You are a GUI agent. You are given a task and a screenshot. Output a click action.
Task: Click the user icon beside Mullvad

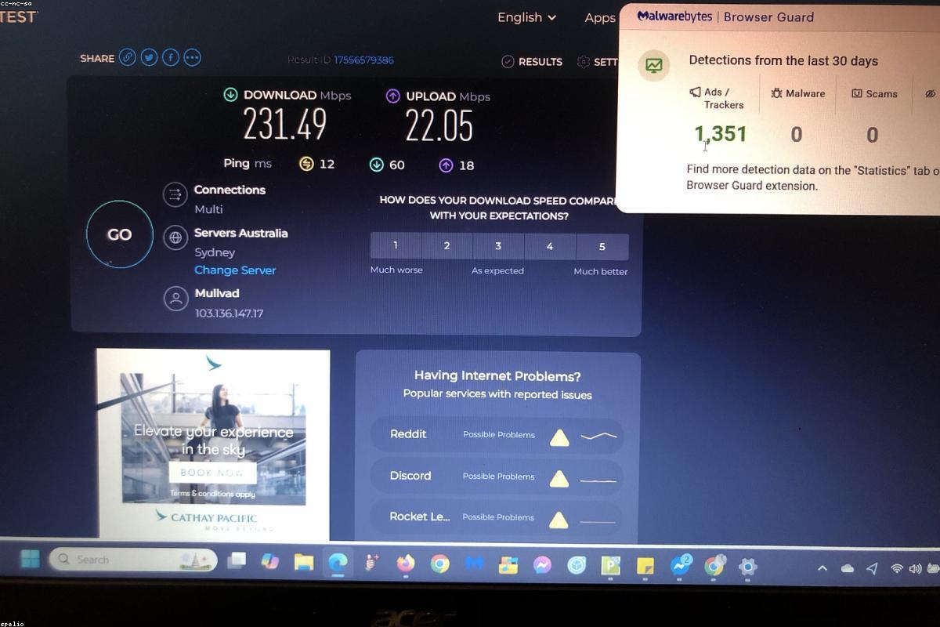pyautogui.click(x=175, y=299)
